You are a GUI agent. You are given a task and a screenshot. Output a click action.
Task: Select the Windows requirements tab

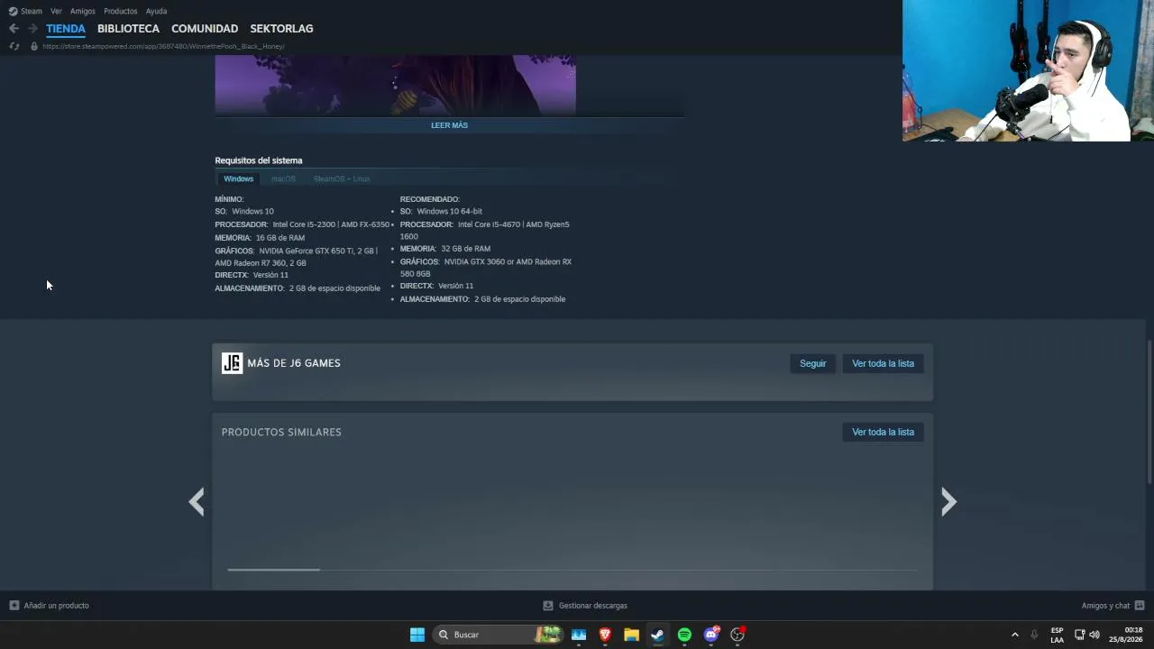coord(239,178)
